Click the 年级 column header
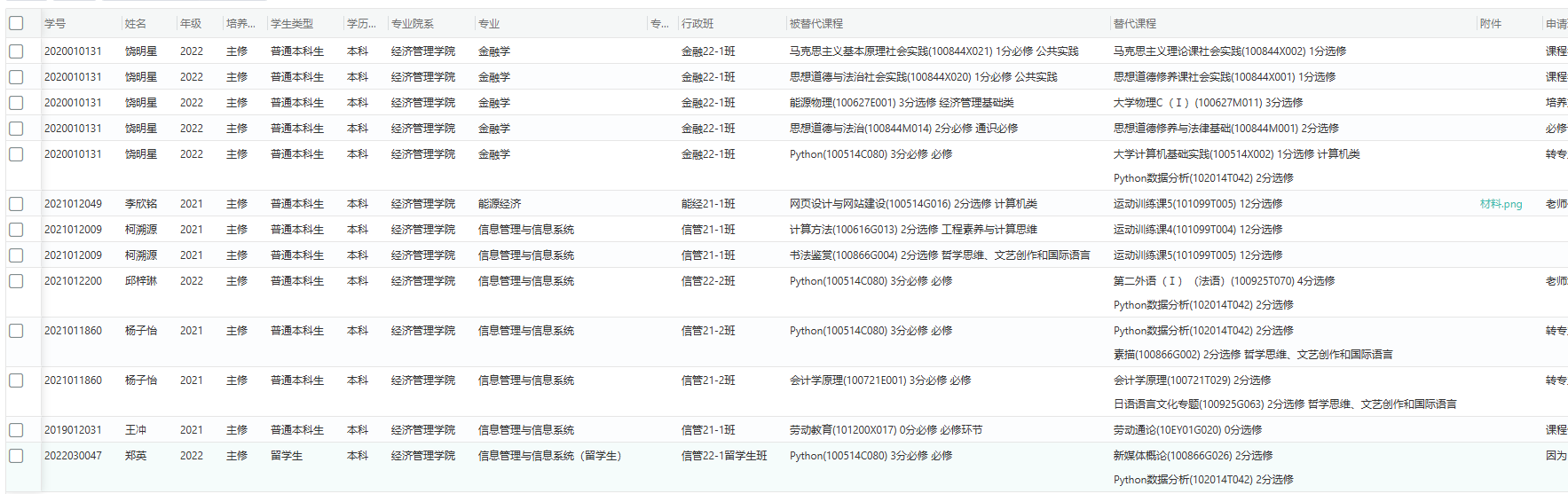 click(x=191, y=24)
